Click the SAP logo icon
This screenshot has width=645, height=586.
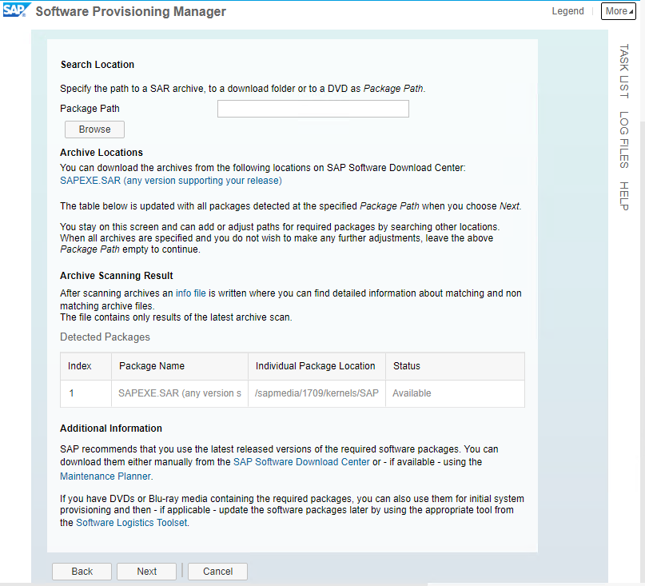pos(17,11)
